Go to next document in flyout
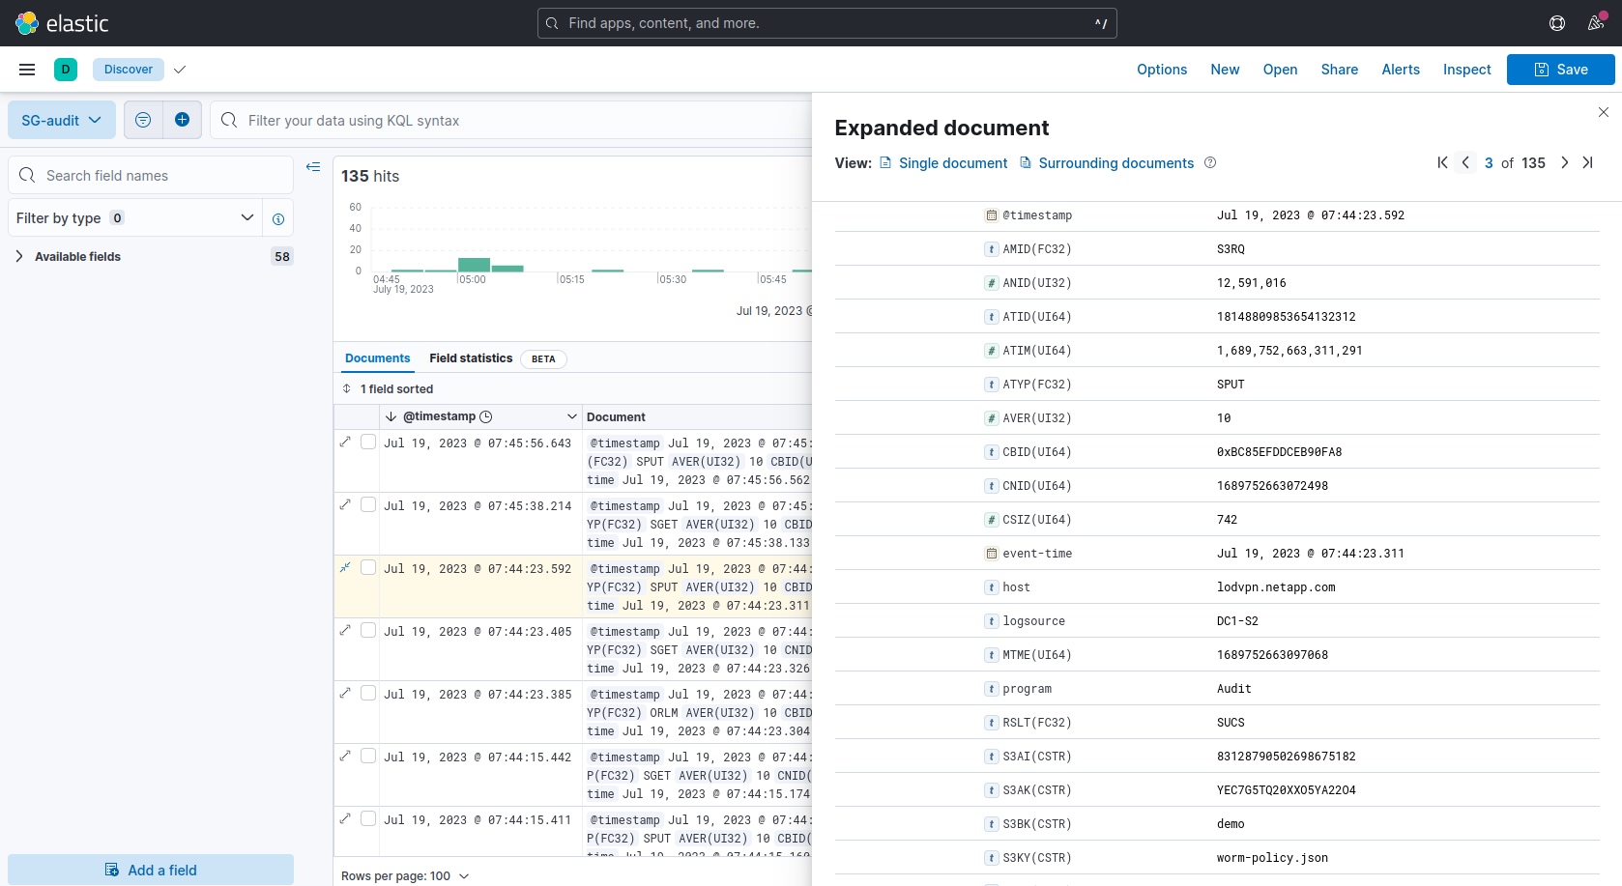This screenshot has width=1622, height=886. [x=1564, y=163]
